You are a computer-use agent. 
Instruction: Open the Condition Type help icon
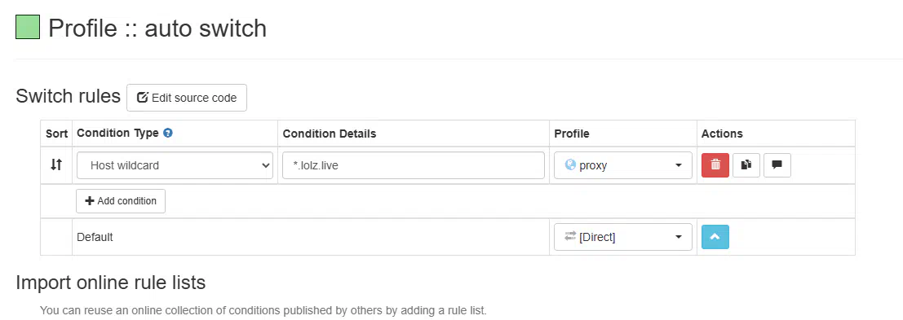coord(168,133)
